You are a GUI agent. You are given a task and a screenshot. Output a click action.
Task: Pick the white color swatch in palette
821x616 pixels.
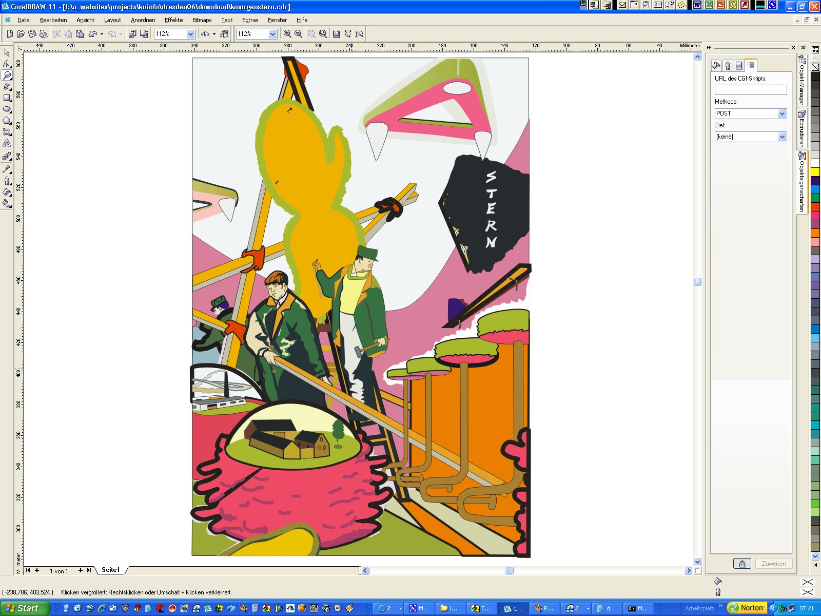click(815, 163)
